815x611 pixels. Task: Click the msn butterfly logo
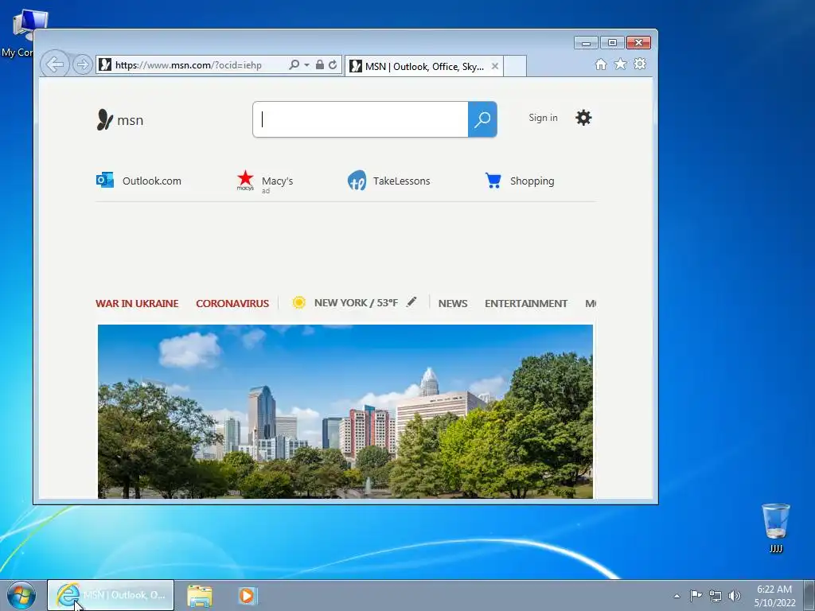tap(120, 120)
